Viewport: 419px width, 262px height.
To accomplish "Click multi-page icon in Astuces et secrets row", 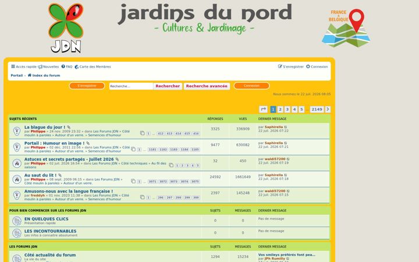I will point(171,165).
